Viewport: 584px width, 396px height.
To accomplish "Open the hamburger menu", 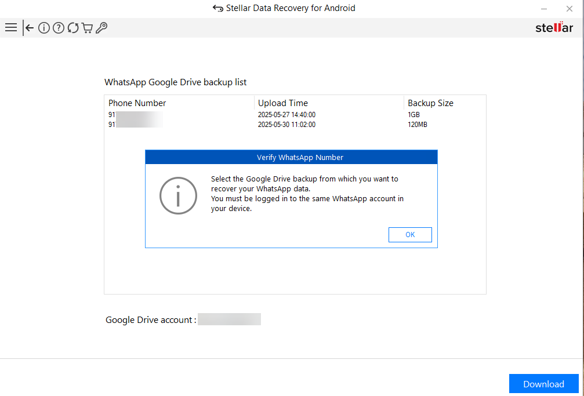I will [10, 27].
